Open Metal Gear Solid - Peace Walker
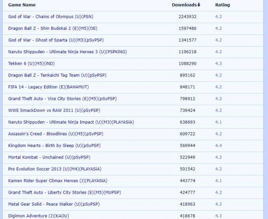The width and height of the screenshot is (268, 219). 54,204
